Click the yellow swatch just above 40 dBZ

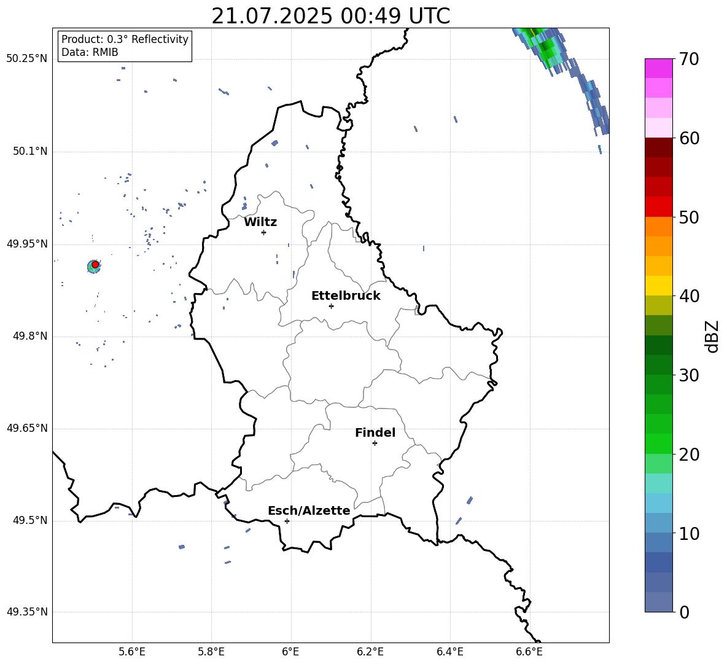[658, 286]
